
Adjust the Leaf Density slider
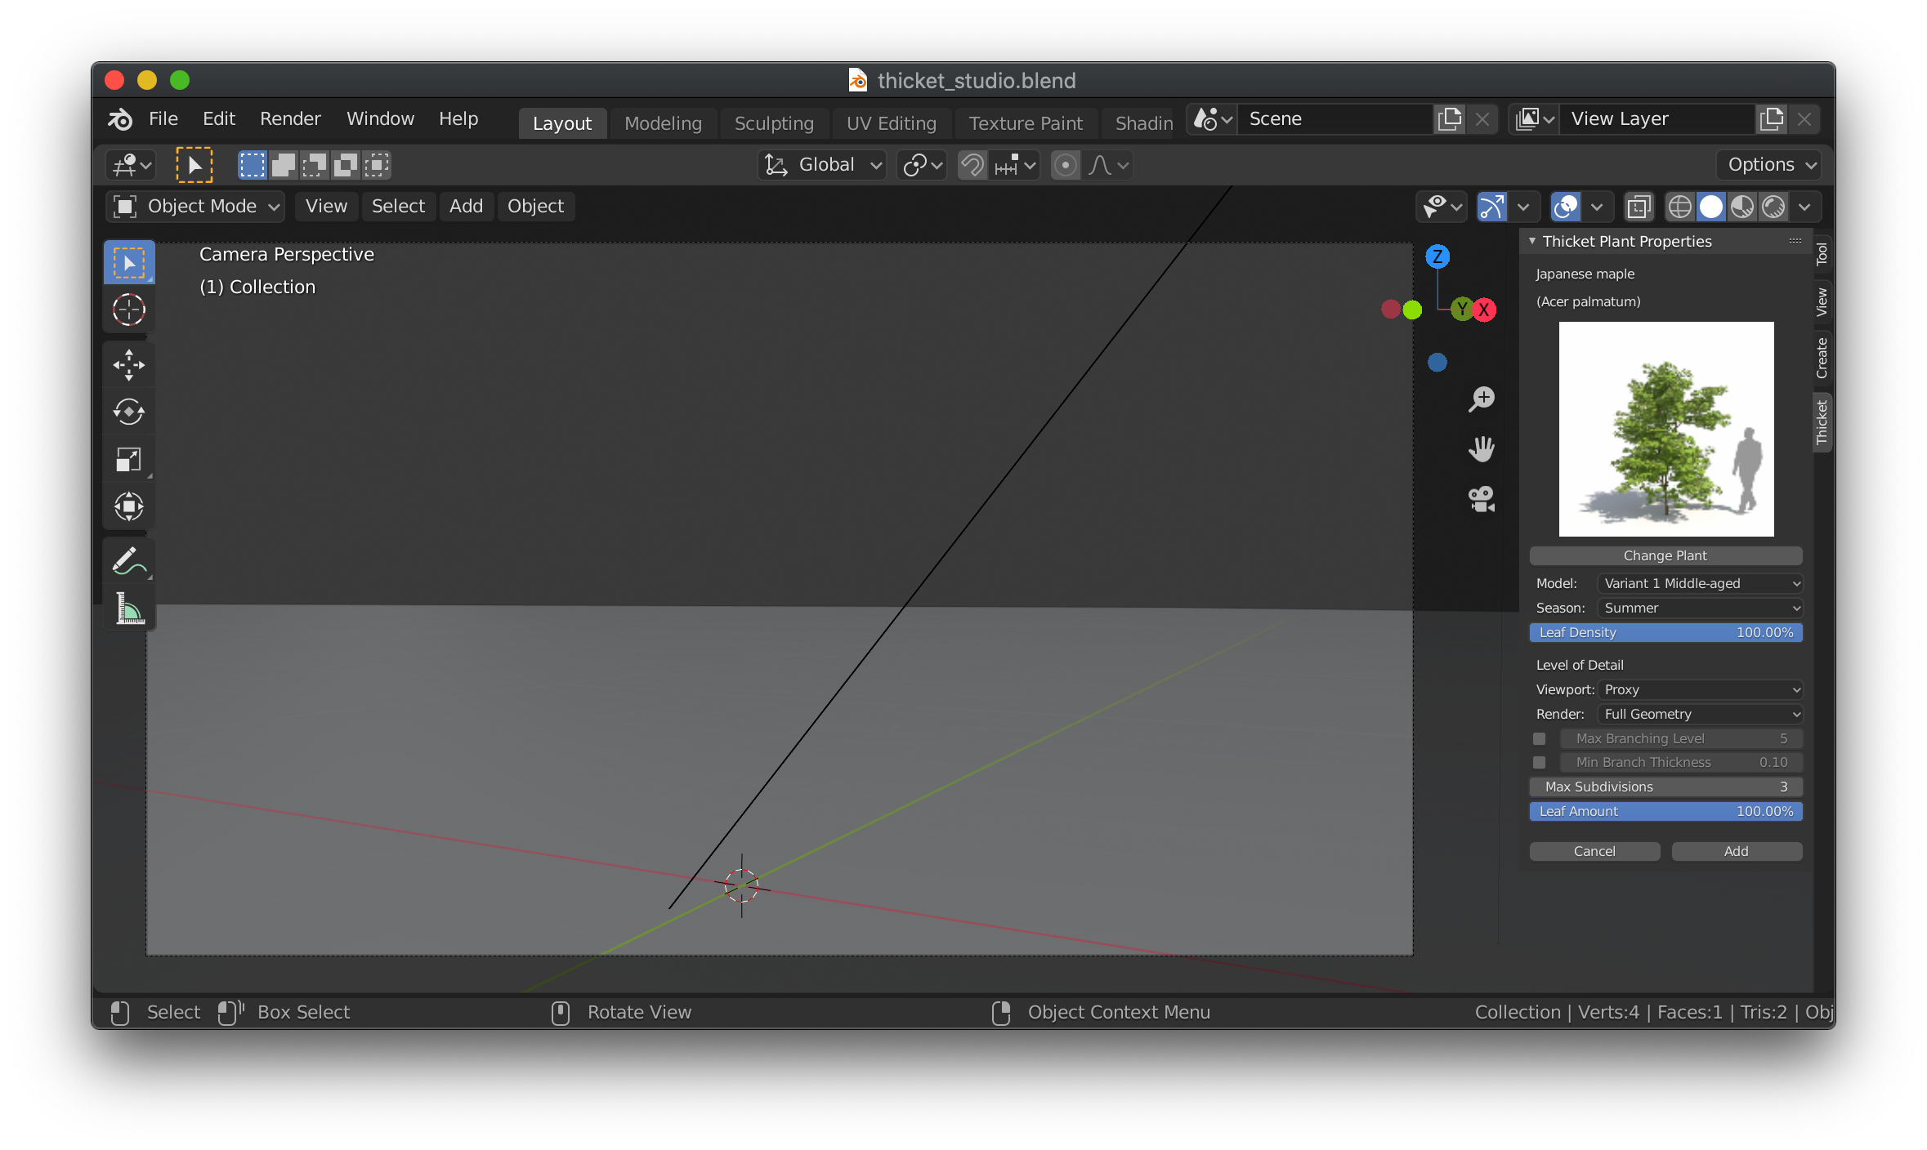coord(1665,632)
